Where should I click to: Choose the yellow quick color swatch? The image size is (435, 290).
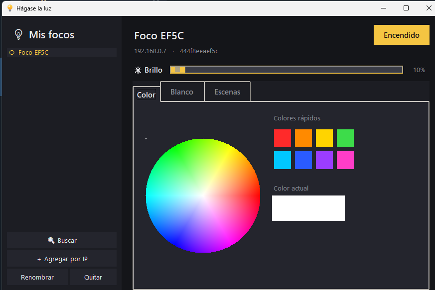click(x=324, y=138)
